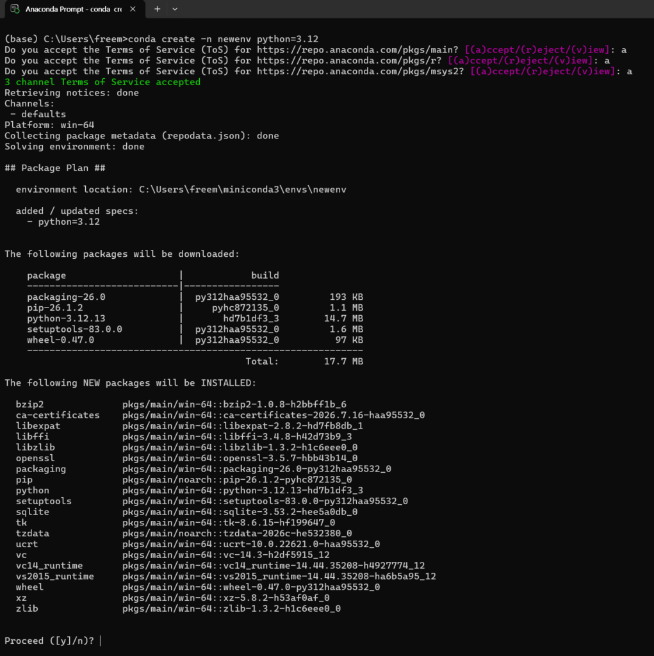Click the environment location path line
654x656 pixels.
point(181,190)
